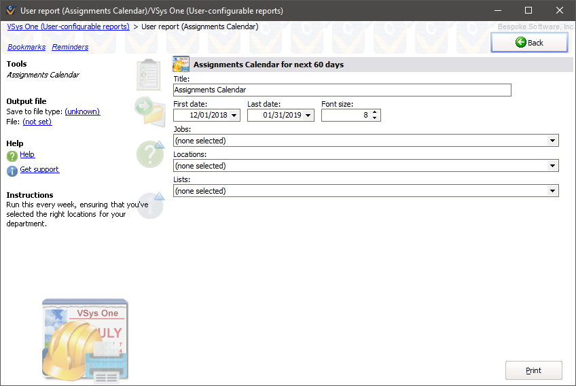Expand the Locations dropdown list

552,166
